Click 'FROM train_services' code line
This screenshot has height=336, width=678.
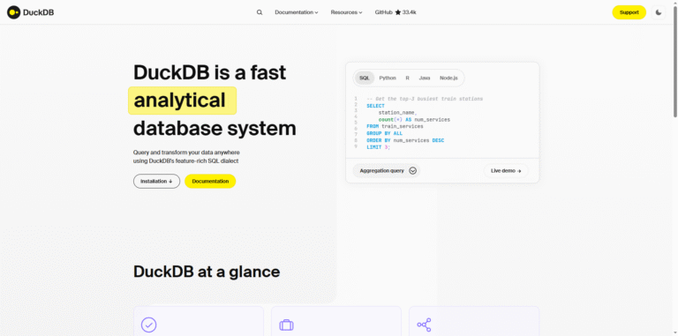point(395,126)
